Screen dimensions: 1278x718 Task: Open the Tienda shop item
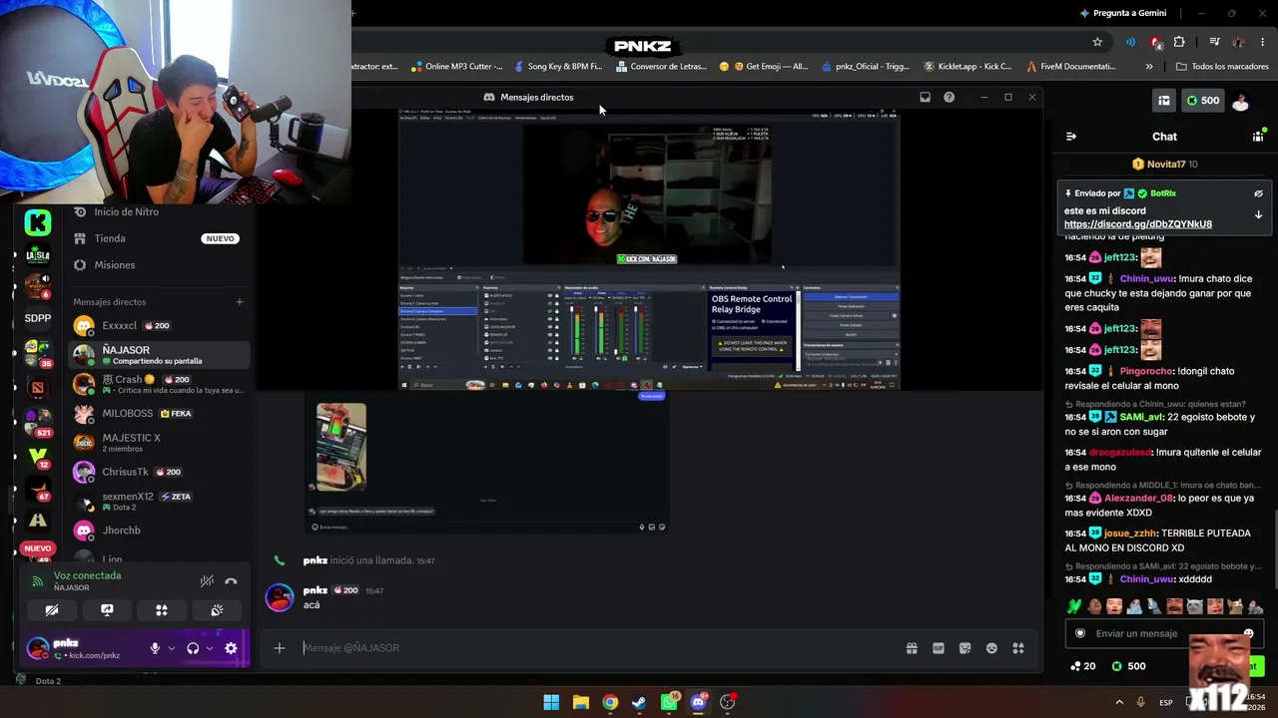158,238
